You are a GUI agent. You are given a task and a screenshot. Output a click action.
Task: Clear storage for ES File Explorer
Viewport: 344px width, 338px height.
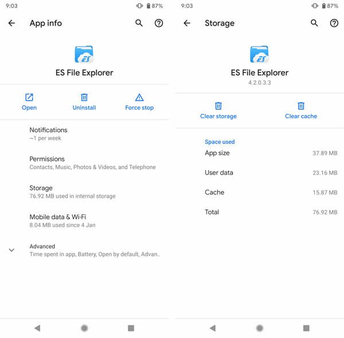(218, 110)
